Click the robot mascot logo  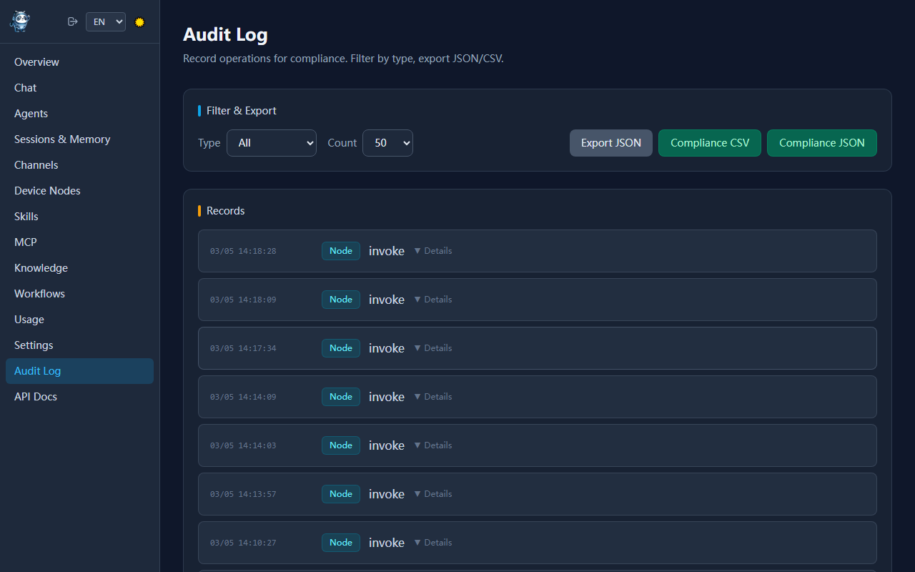(20, 21)
